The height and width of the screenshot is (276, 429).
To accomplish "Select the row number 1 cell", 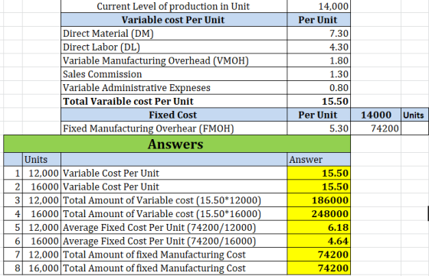I will coord(13,173).
